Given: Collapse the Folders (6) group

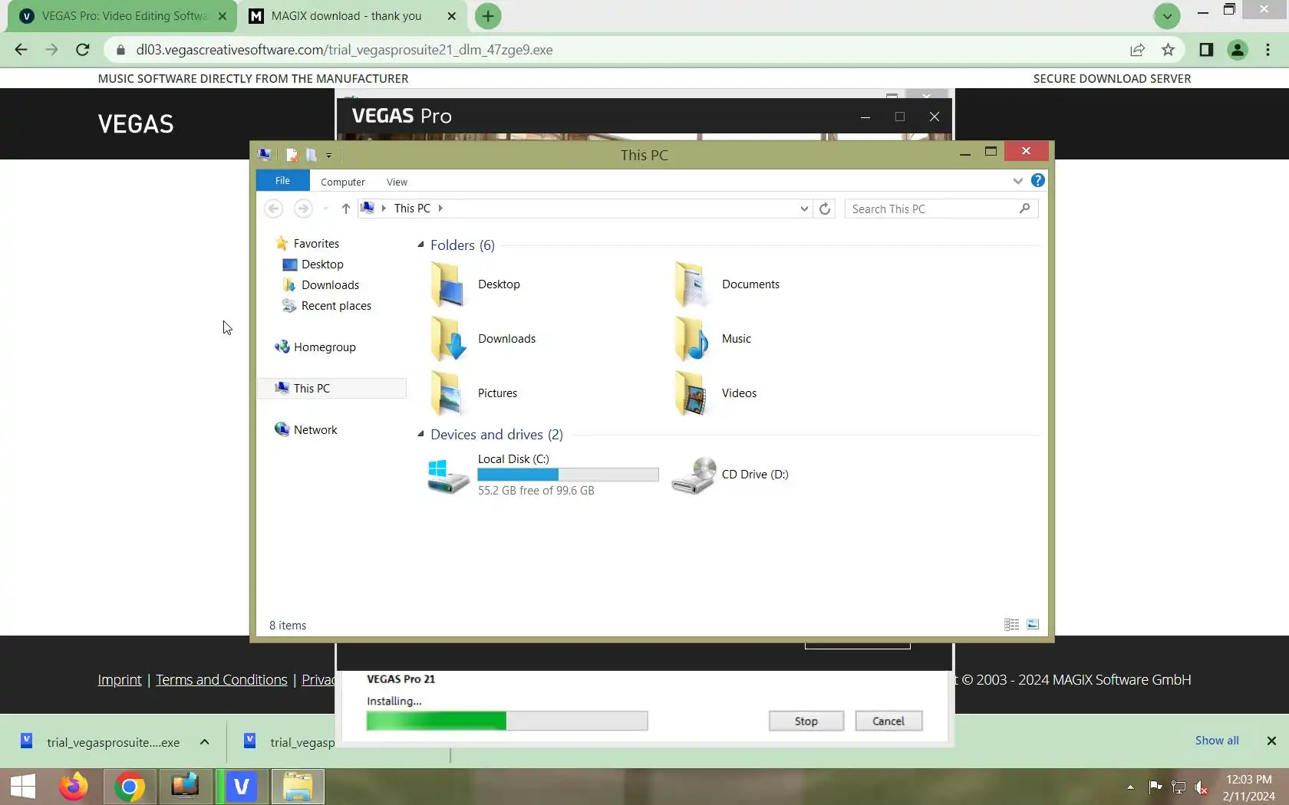Looking at the screenshot, I should pos(420,245).
